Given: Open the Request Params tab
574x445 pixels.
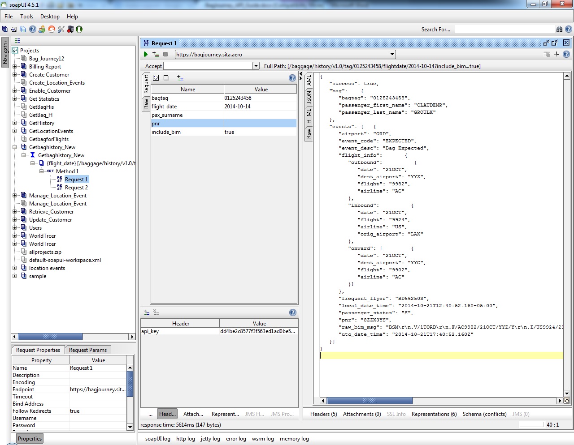Looking at the screenshot, I should (x=88, y=350).
